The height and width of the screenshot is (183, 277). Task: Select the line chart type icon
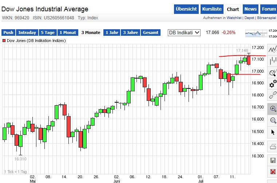pos(272,49)
